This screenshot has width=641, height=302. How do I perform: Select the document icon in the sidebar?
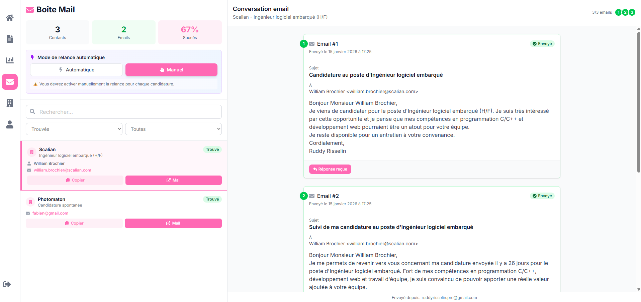tap(9, 39)
